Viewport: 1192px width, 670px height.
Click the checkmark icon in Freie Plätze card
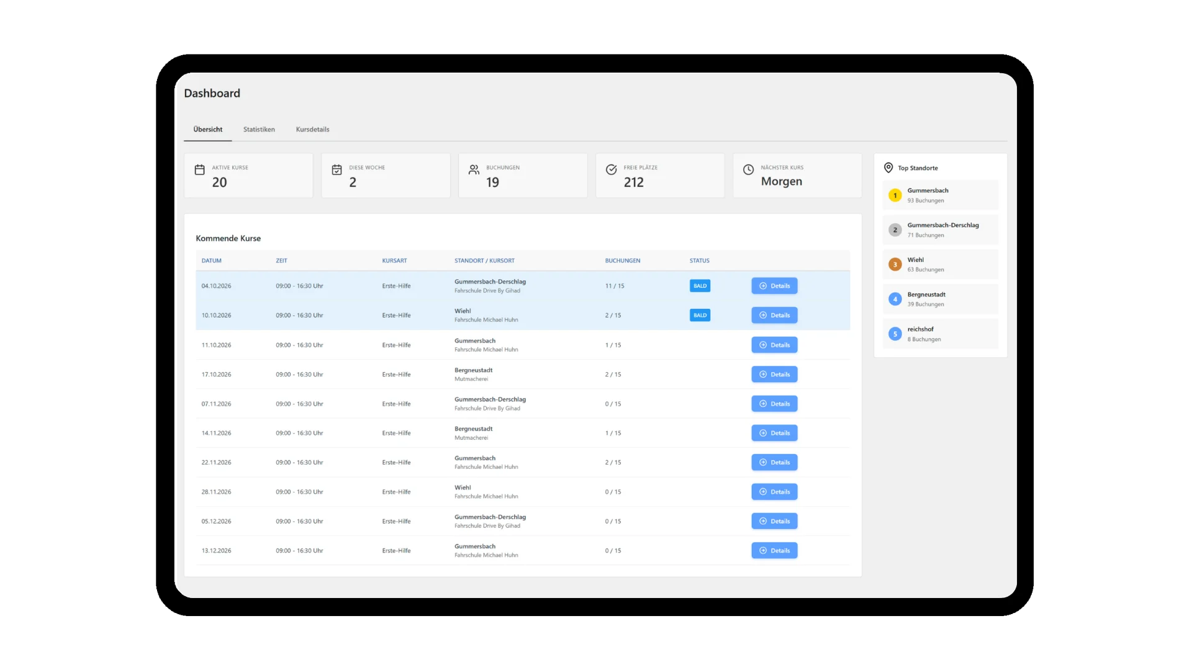611,169
